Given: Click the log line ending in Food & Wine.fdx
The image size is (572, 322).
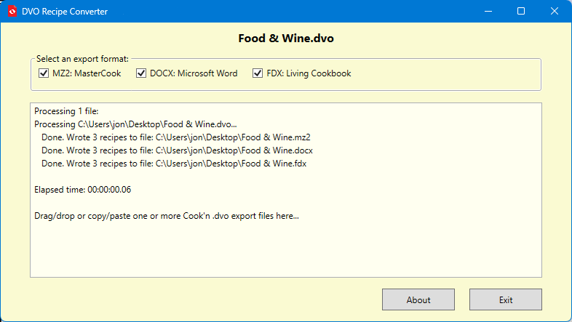Looking at the screenshot, I should tap(174, 164).
